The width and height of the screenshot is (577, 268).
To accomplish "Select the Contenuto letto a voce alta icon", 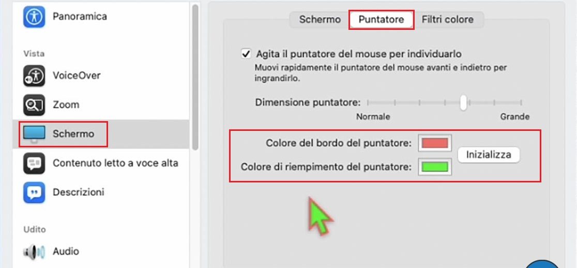I will tap(34, 163).
